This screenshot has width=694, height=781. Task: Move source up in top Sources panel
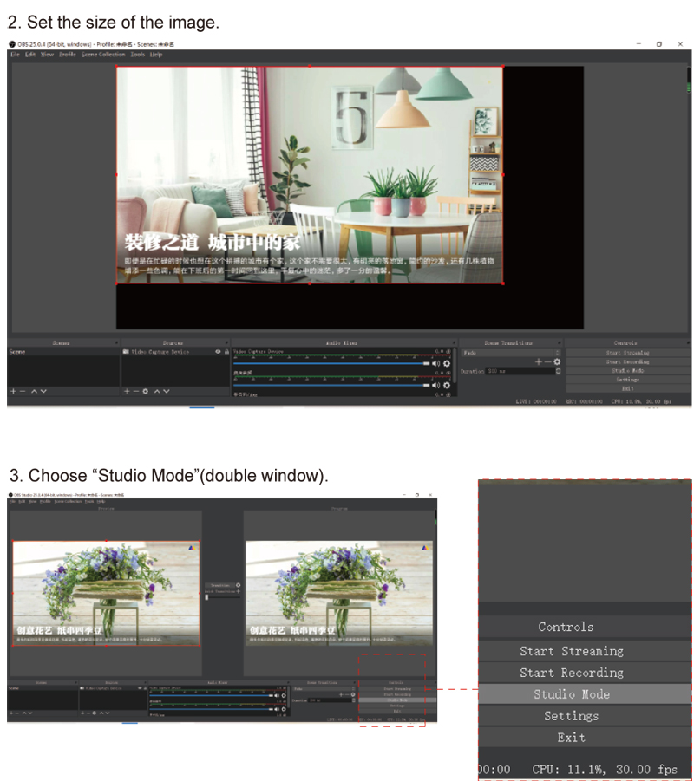coord(157,392)
